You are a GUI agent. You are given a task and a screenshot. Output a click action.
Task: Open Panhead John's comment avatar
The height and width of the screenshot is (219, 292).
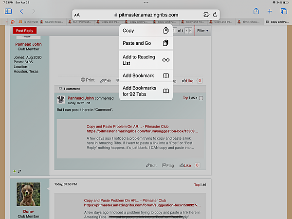[61, 100]
